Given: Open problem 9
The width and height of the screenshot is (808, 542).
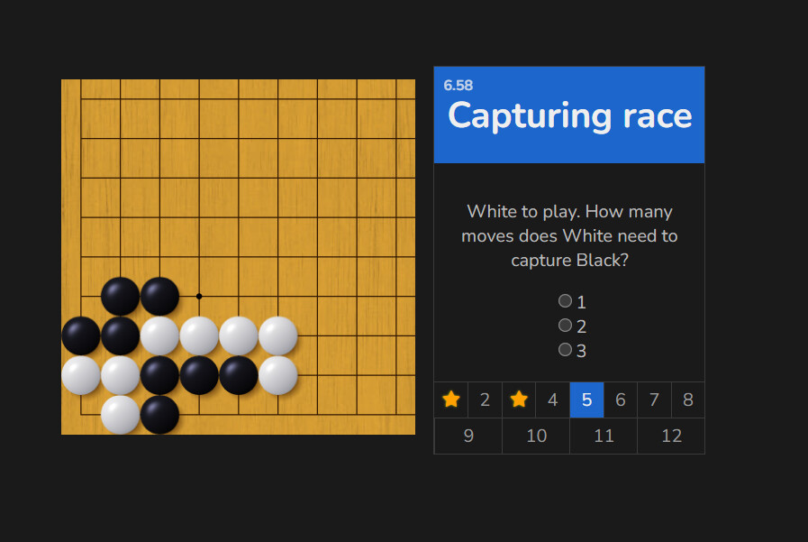Looking at the screenshot, I should click(468, 436).
